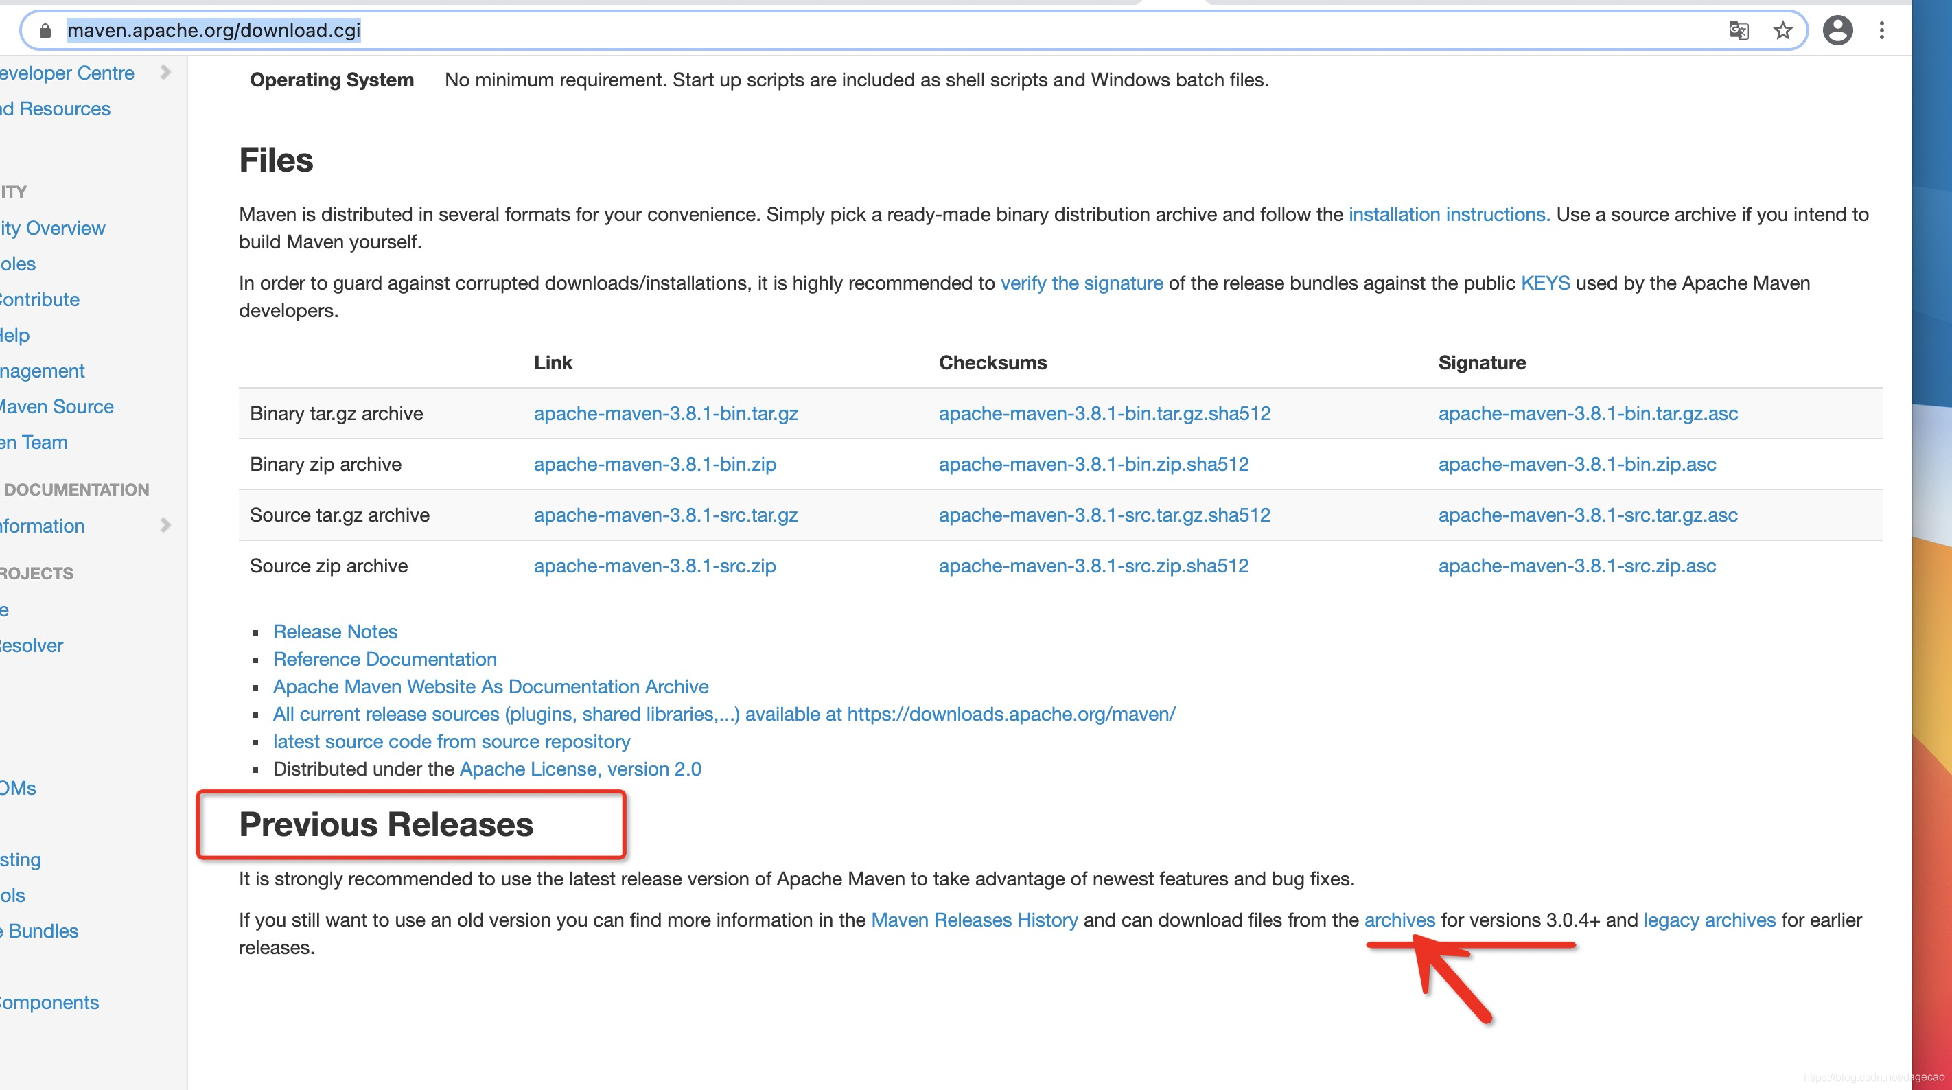This screenshot has width=1952, height=1090.
Task: Expand the Developer Centre sidebar chevron
Action: 166,72
